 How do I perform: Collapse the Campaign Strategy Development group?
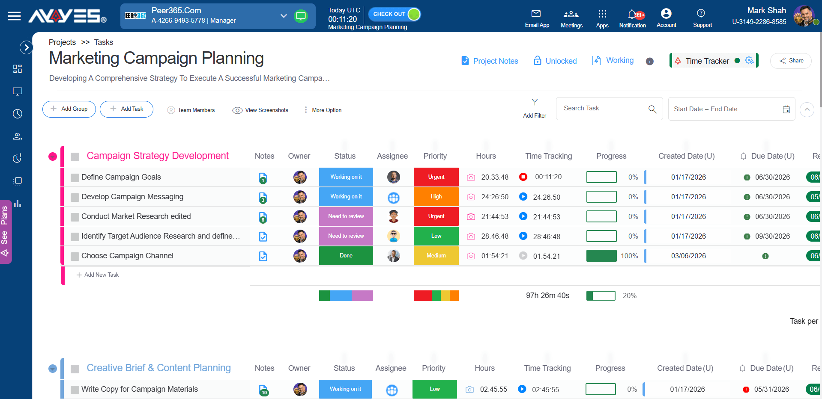[x=53, y=157]
